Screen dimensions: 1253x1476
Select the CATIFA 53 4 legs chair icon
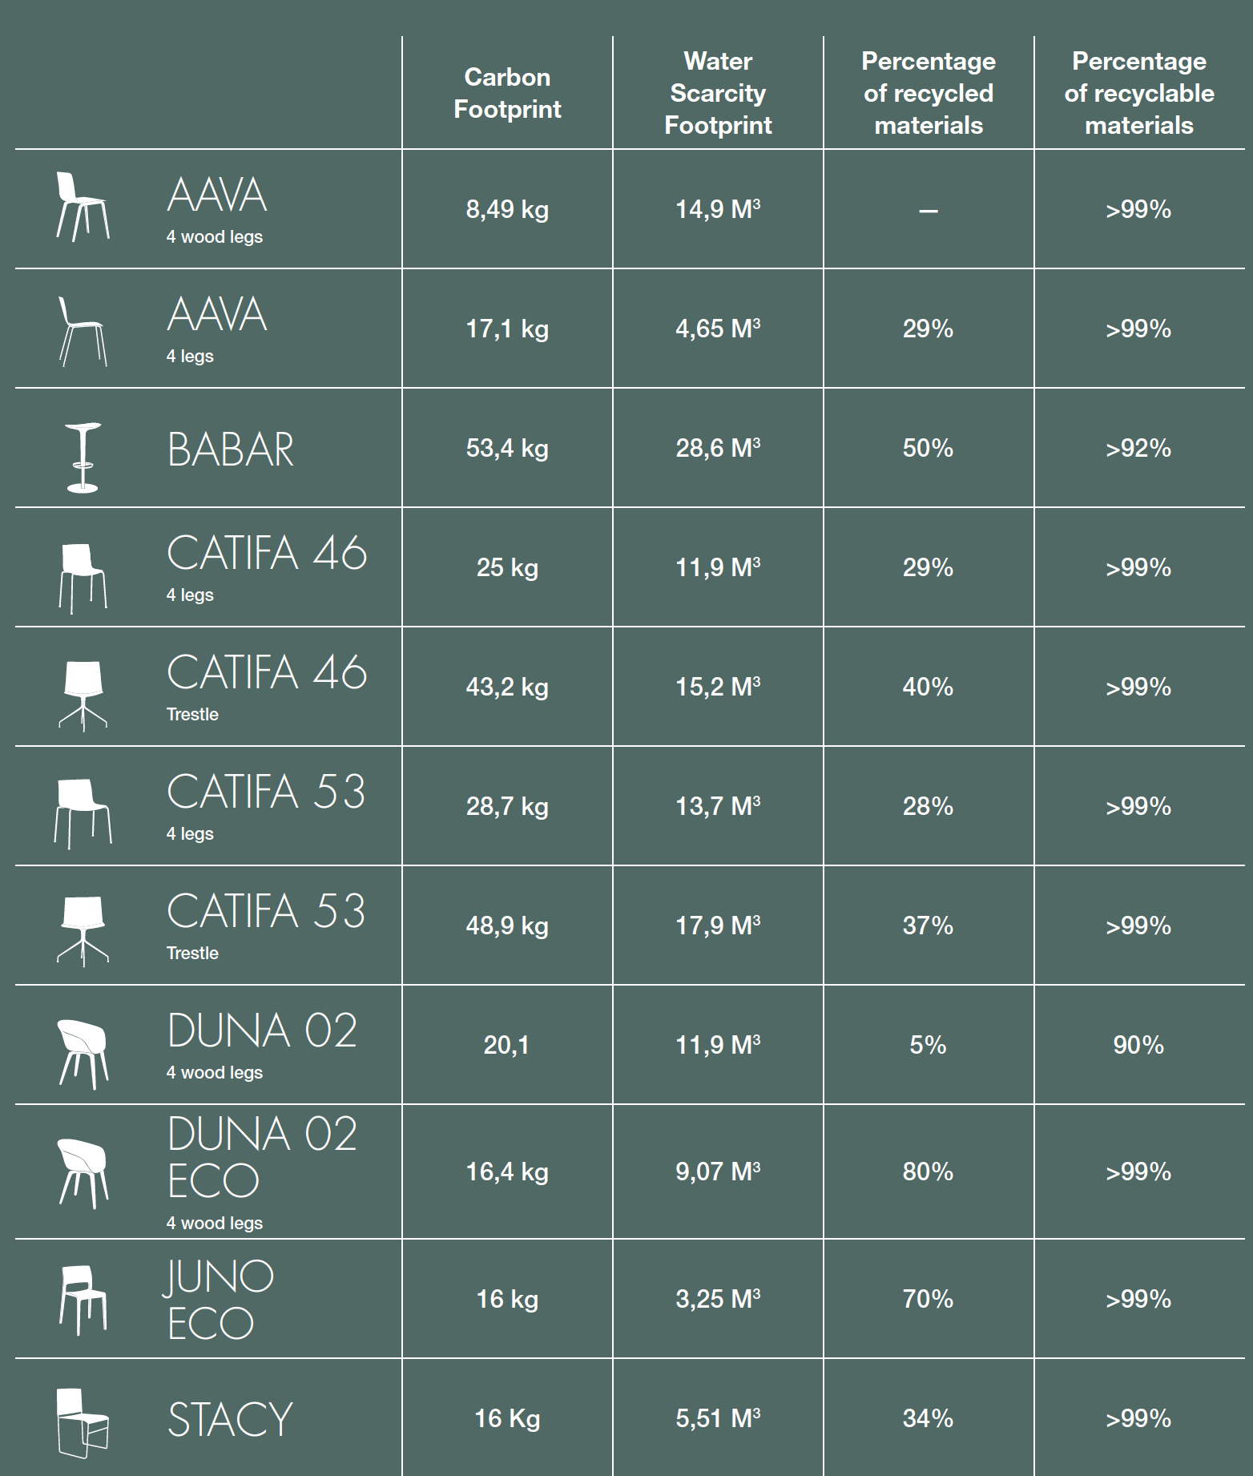tap(83, 813)
